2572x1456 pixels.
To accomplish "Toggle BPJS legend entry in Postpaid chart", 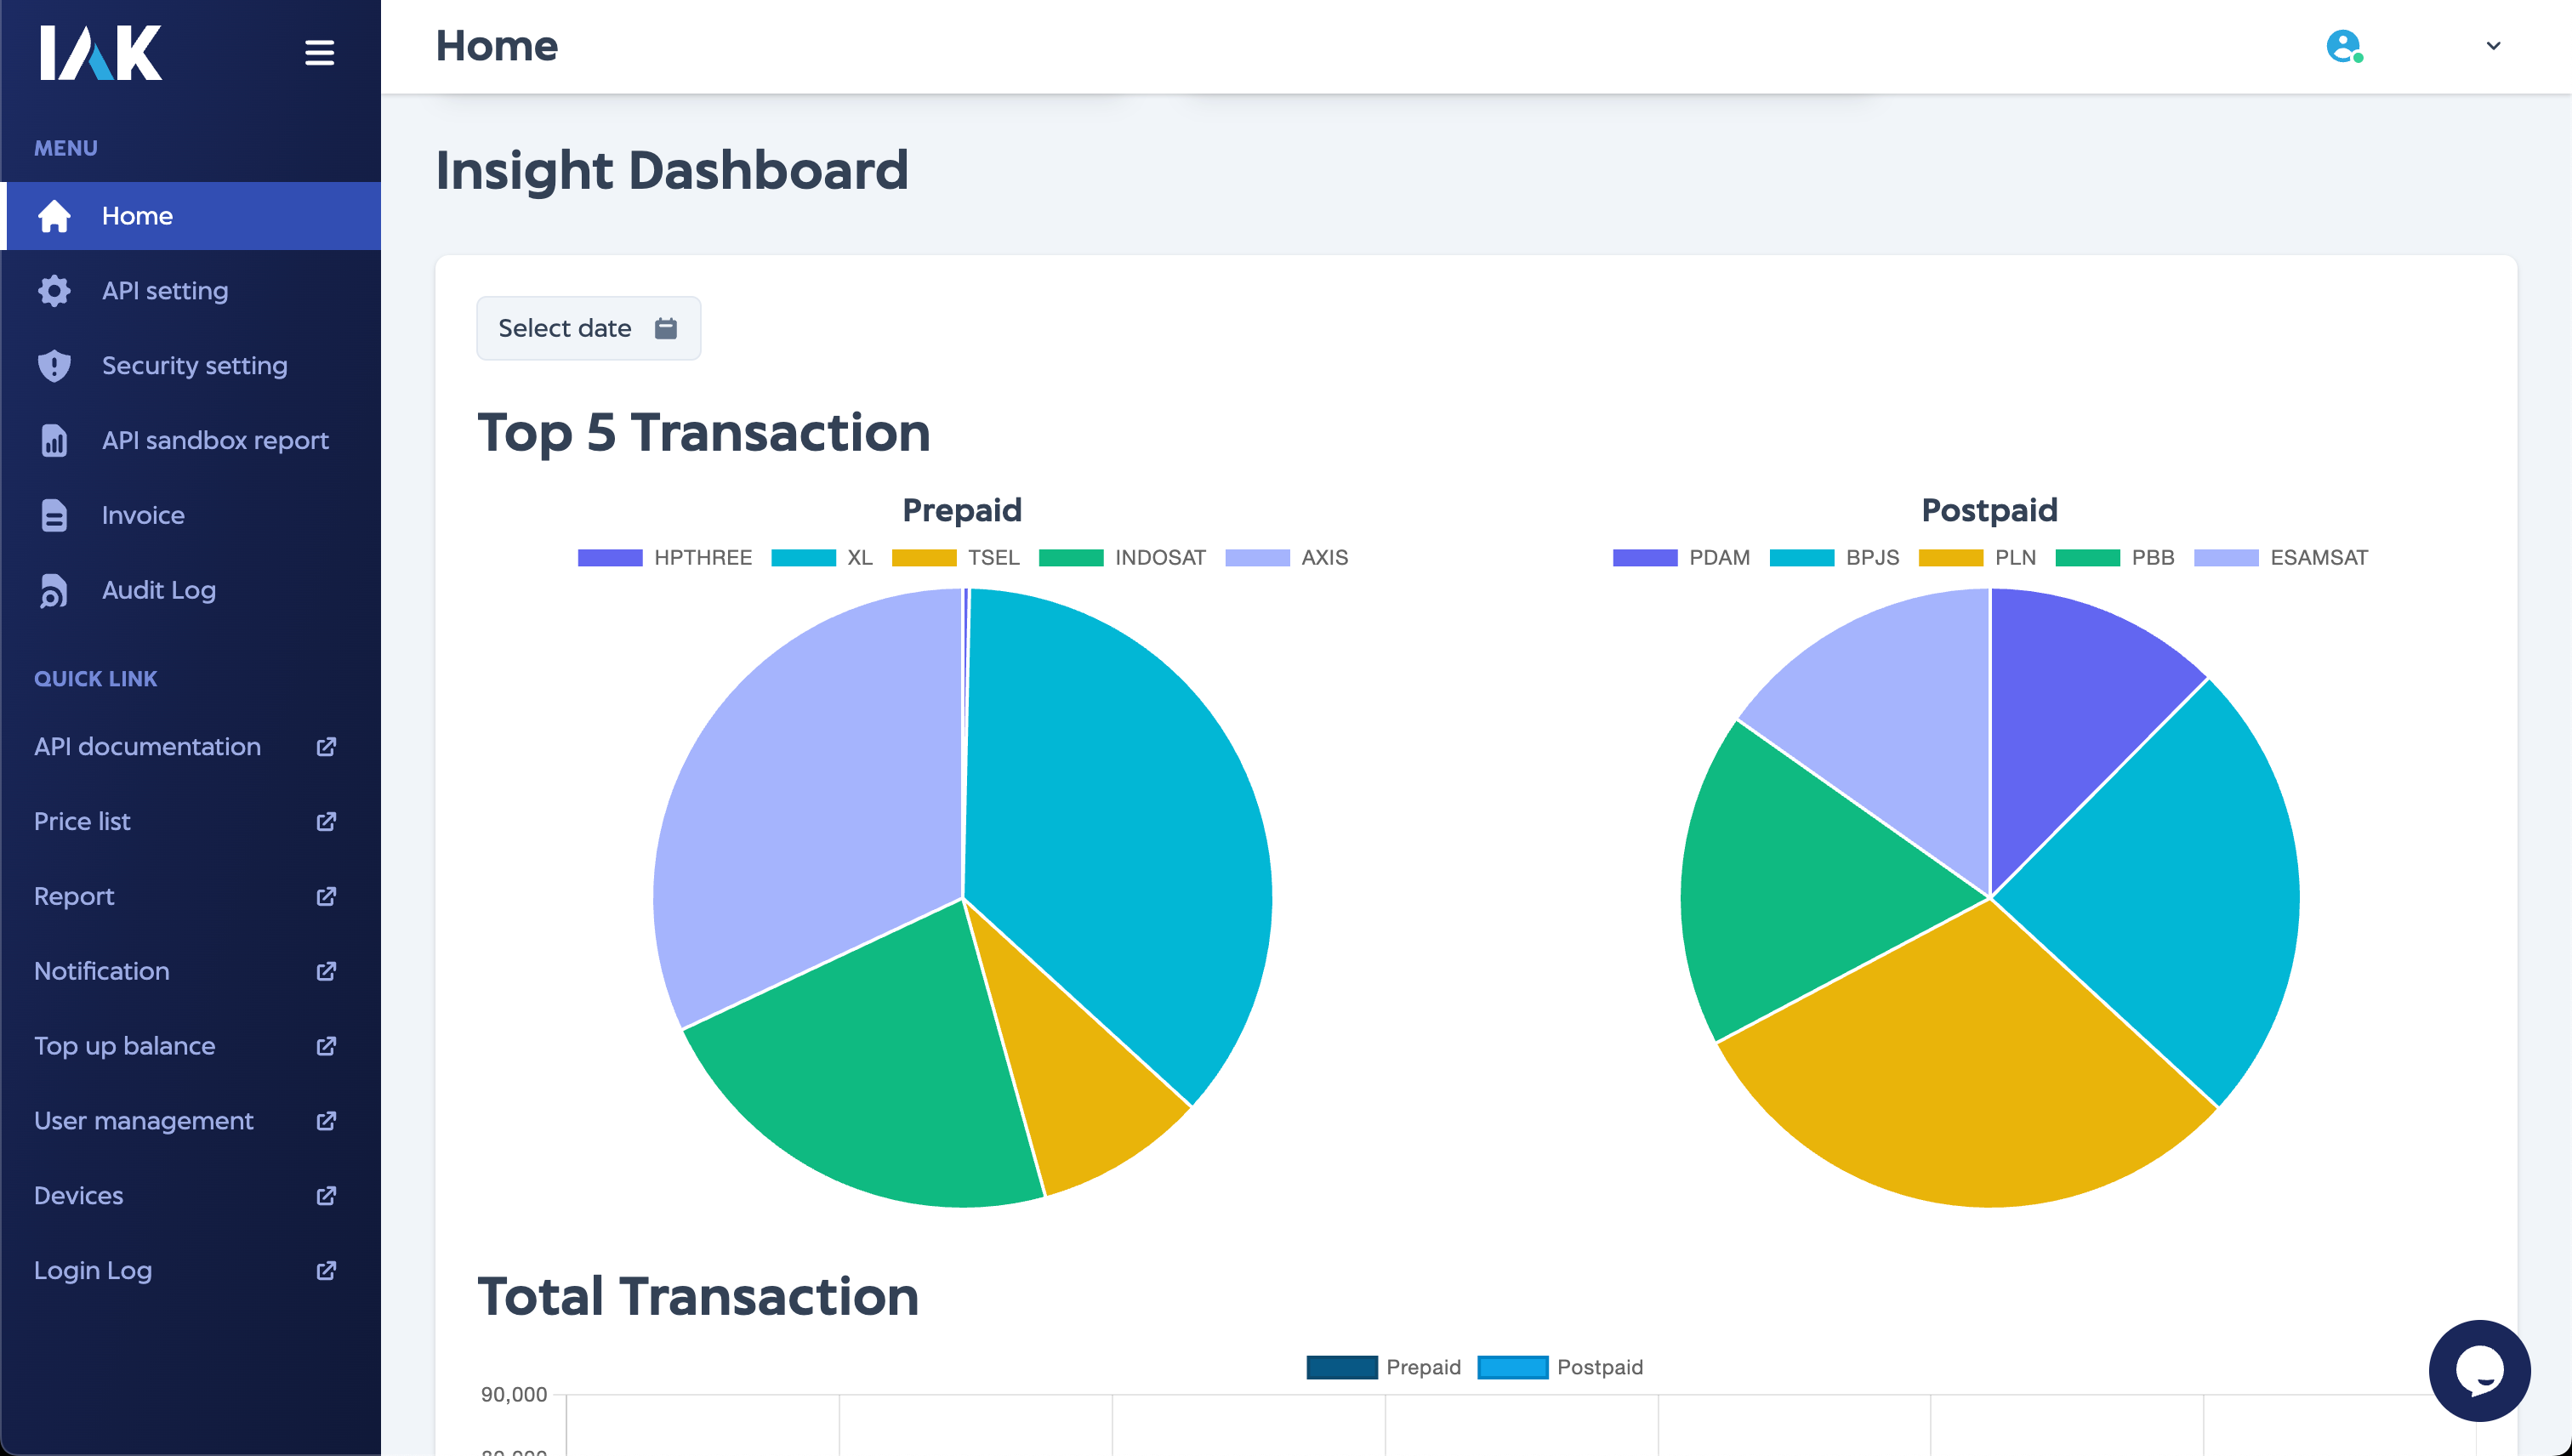I will pyautogui.click(x=1834, y=558).
